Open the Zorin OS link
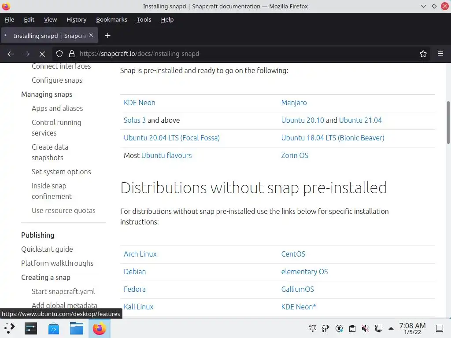Viewport: 451px width, 338px height. click(x=295, y=155)
